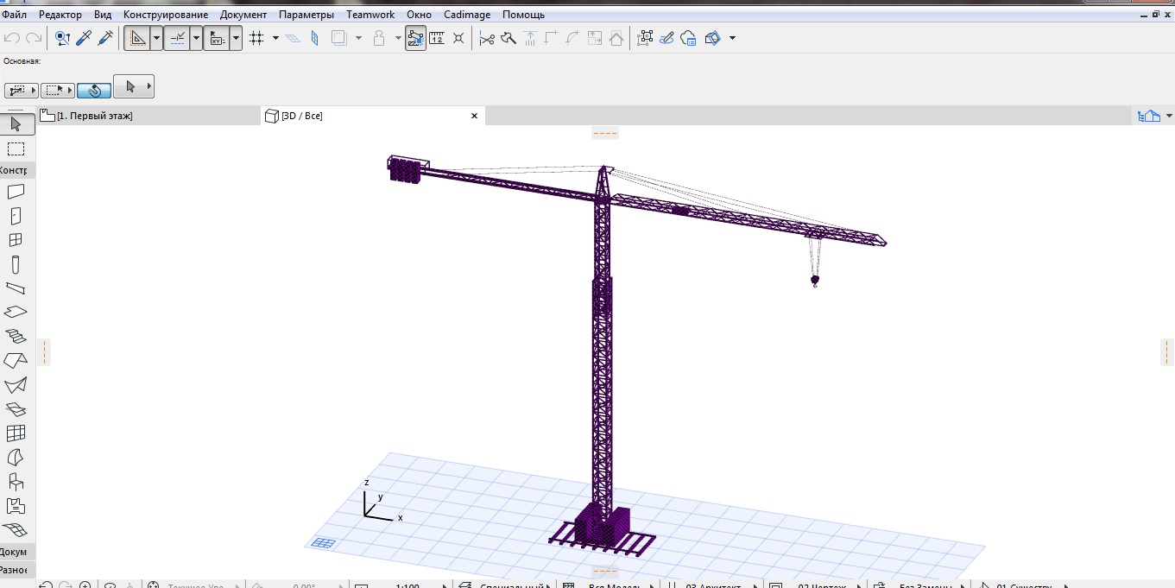
Task: Select the Skylight tool
Action: 16,409
